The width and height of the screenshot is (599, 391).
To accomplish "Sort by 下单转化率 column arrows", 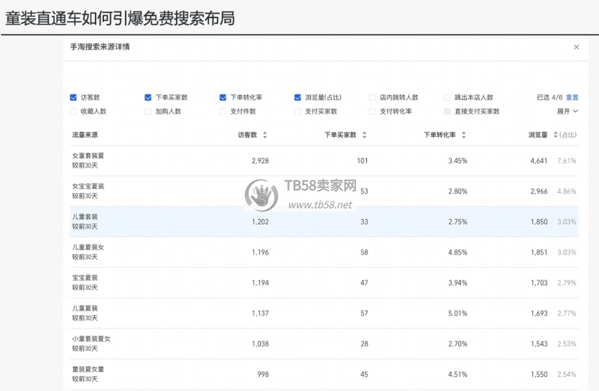I will 464,135.
